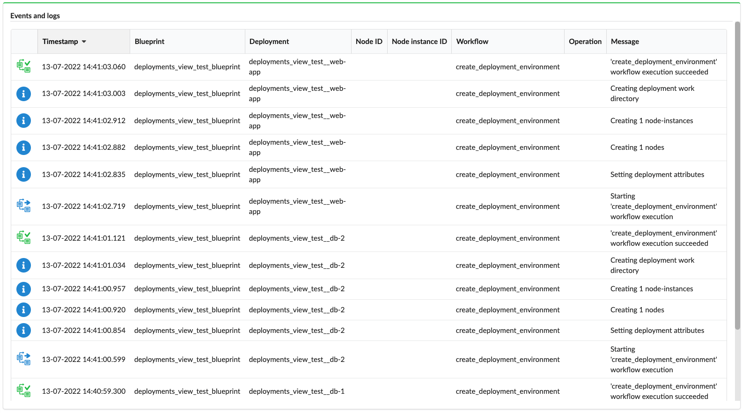Click 'Creating 1 nodes' message at 14:41:00.920
The width and height of the screenshot is (742, 413).
click(637, 310)
